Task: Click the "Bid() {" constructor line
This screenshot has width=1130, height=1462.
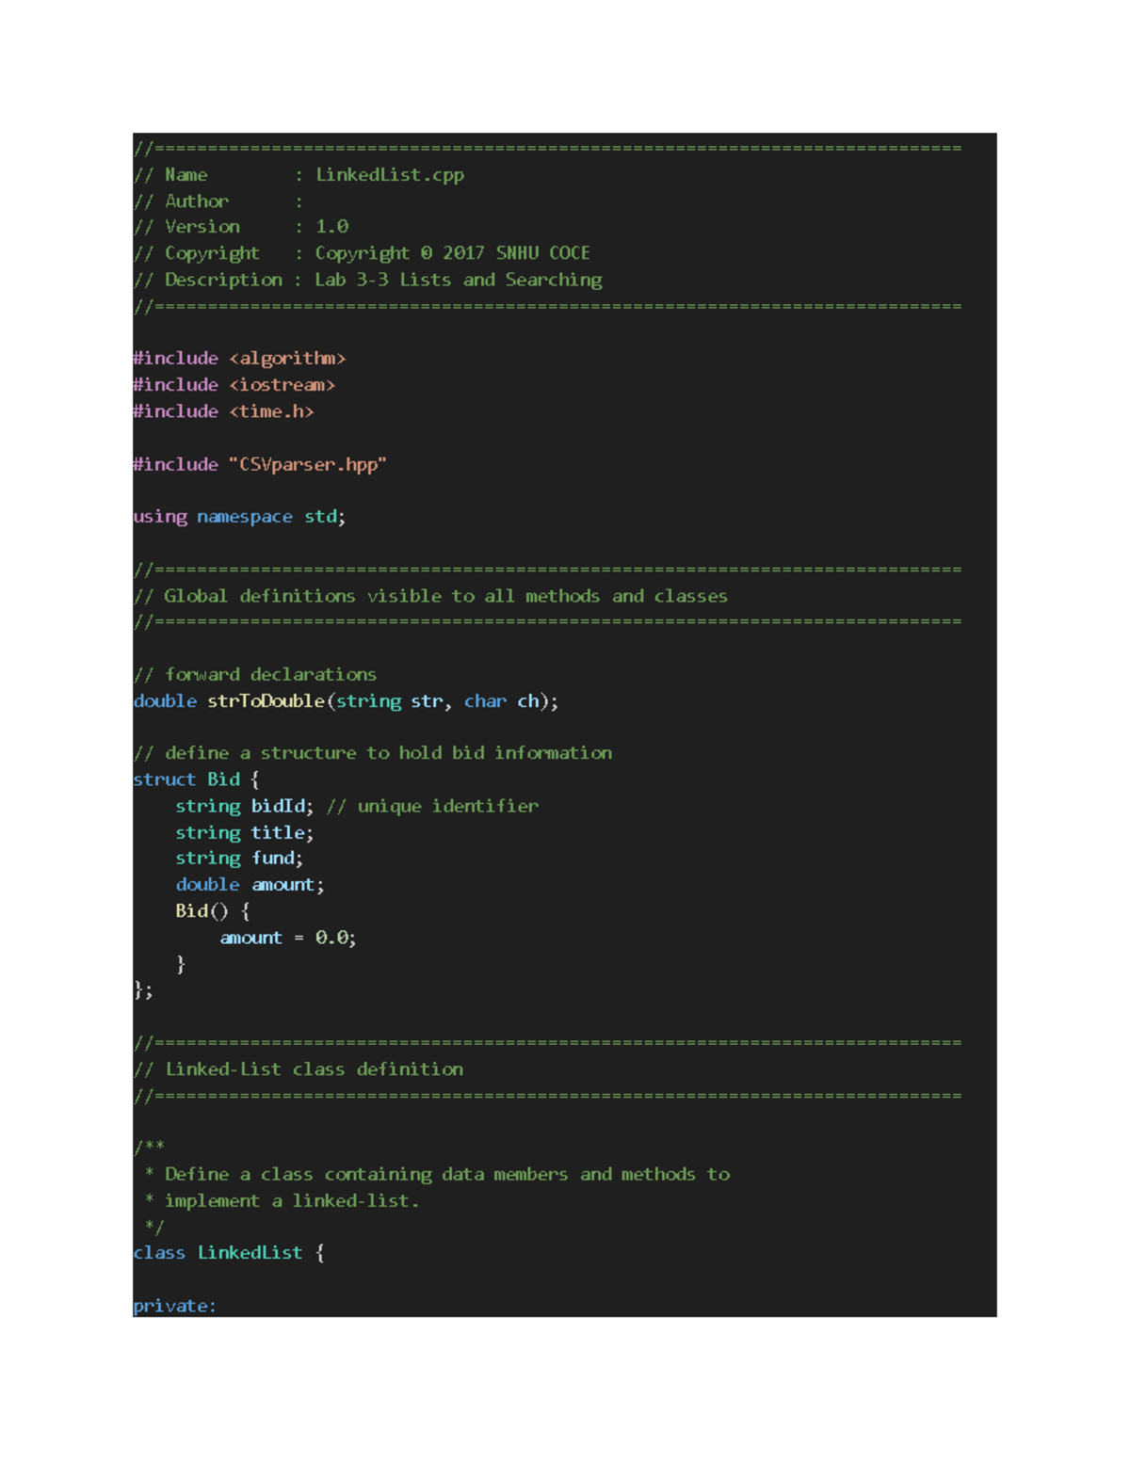Action: 213,911
